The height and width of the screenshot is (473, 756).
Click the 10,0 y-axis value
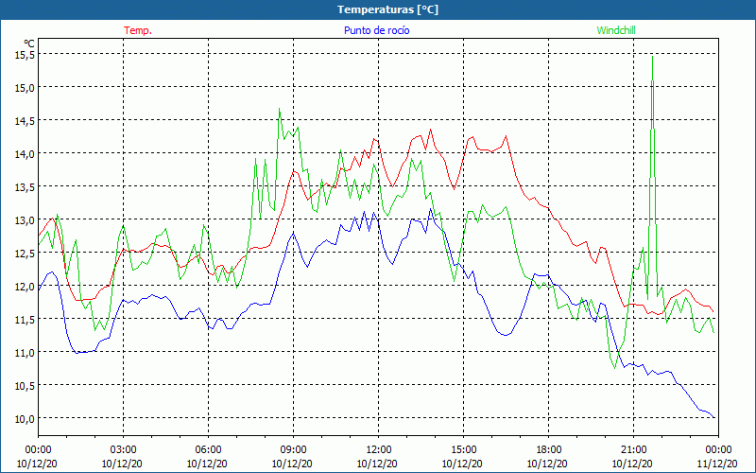click(25, 418)
